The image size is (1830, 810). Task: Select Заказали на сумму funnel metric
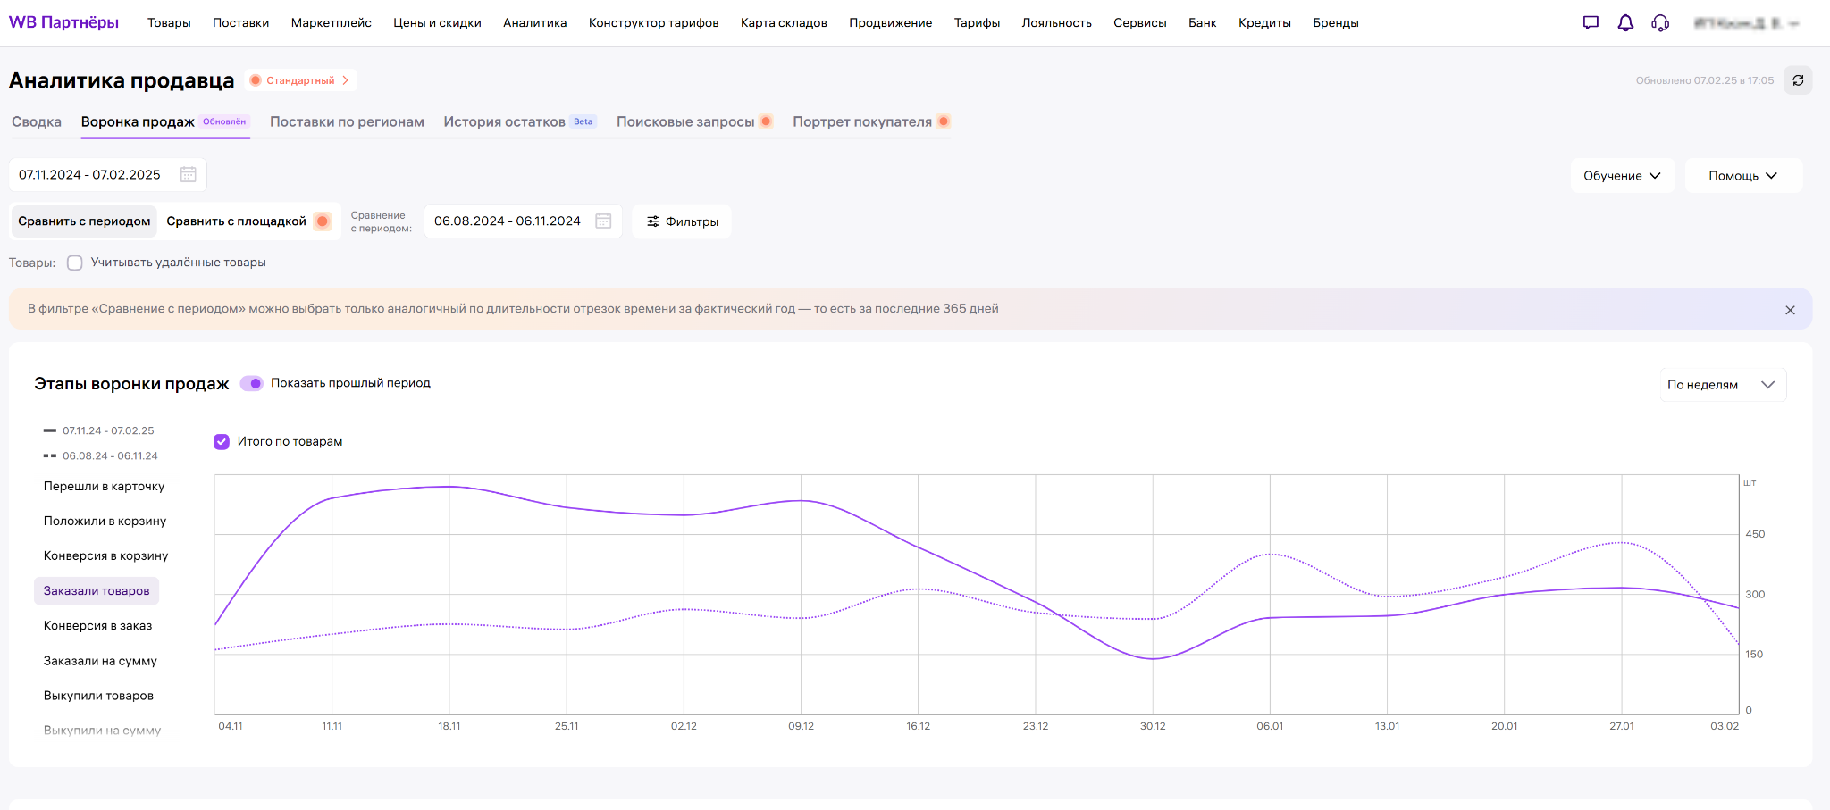(x=100, y=661)
